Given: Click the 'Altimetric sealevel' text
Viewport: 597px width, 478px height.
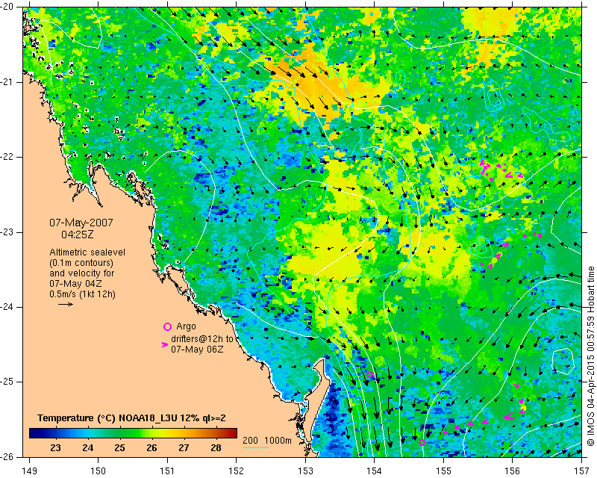Looking at the screenshot, I should coord(87,252).
